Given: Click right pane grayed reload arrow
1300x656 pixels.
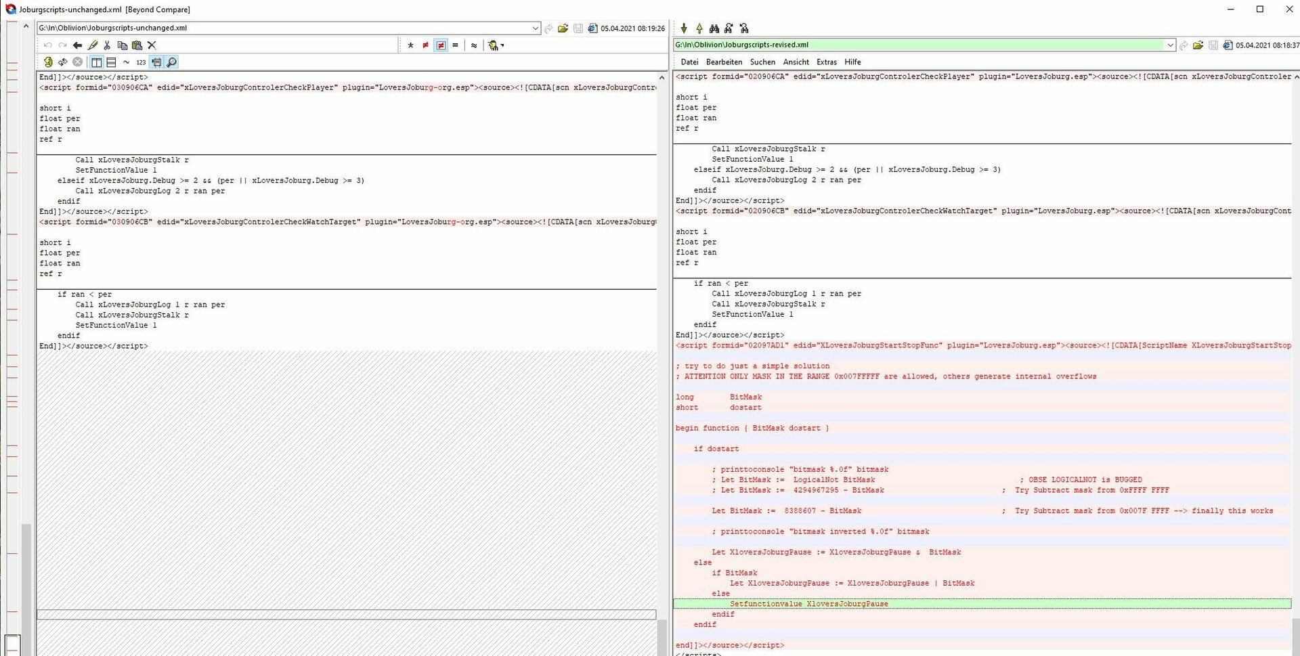Looking at the screenshot, I should tap(1184, 45).
